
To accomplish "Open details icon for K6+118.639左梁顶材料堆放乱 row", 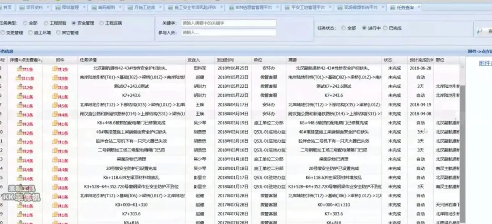I will click(x=19, y=178).
